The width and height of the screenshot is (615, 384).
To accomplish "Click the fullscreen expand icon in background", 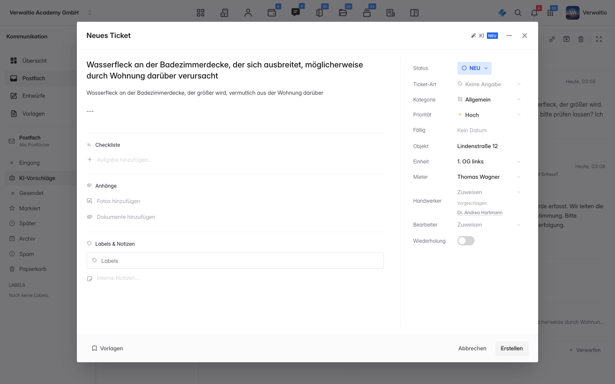I will [x=599, y=39].
